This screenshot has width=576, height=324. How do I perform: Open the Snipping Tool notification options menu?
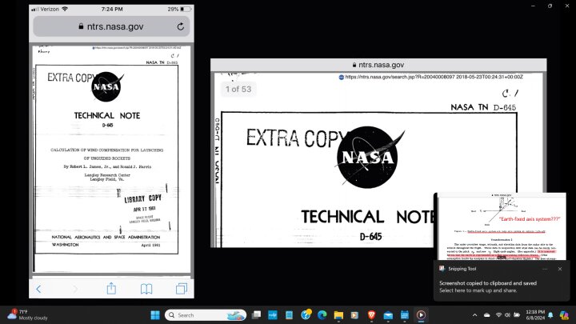pos(545,269)
